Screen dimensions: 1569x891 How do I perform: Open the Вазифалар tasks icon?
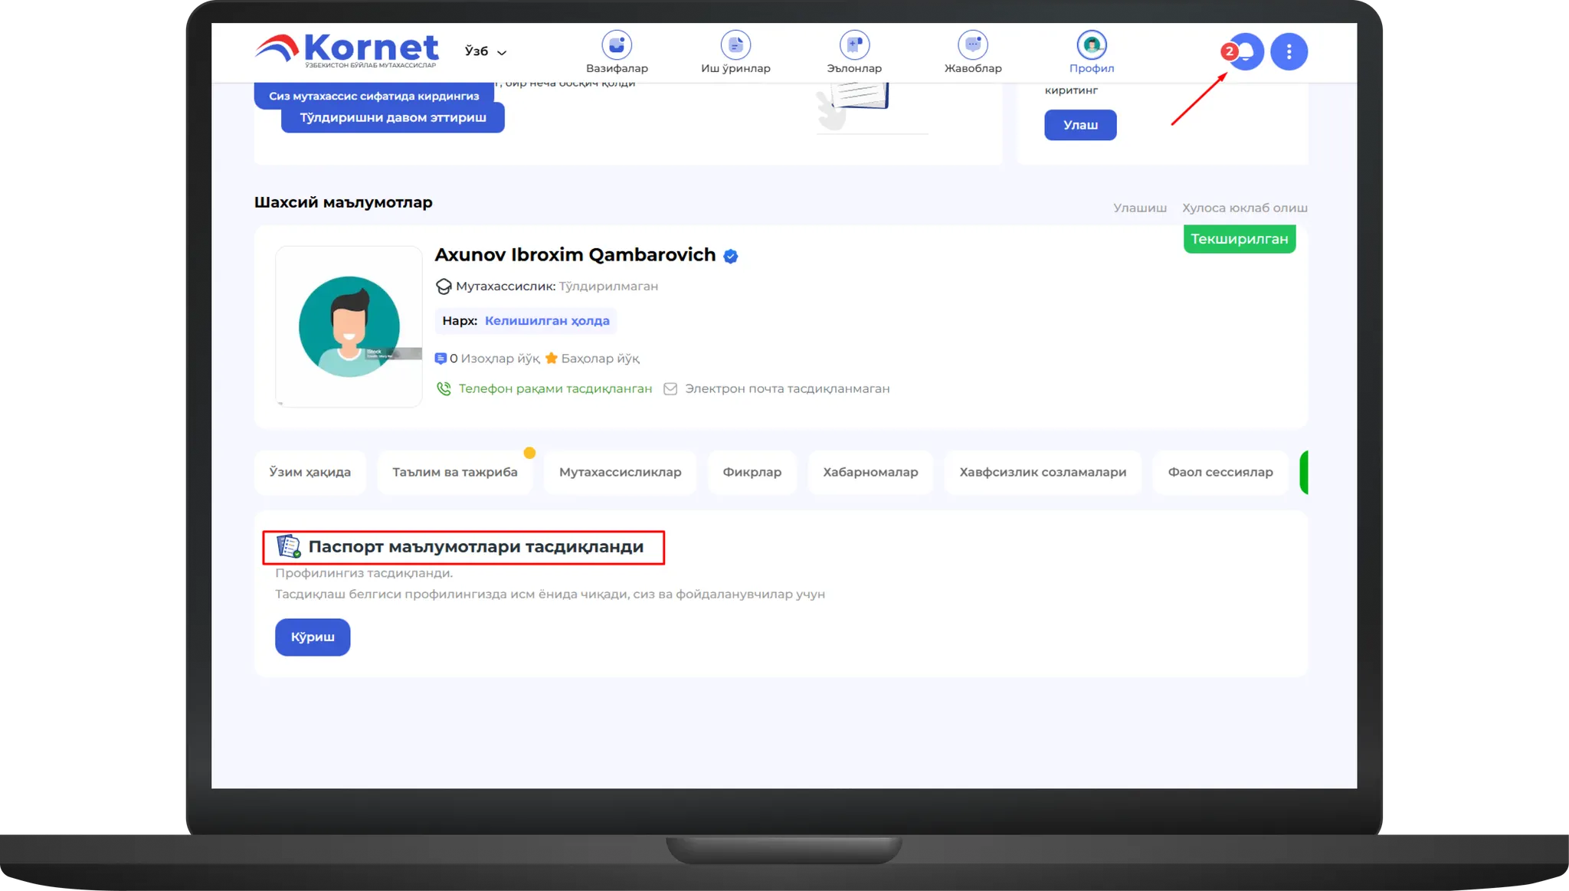coord(616,46)
